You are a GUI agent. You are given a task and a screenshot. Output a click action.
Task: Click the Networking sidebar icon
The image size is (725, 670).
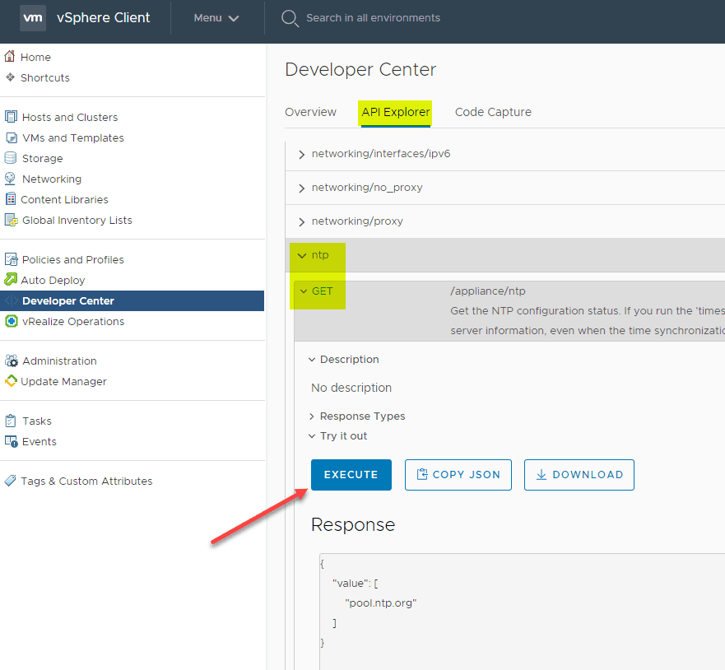[x=54, y=179]
